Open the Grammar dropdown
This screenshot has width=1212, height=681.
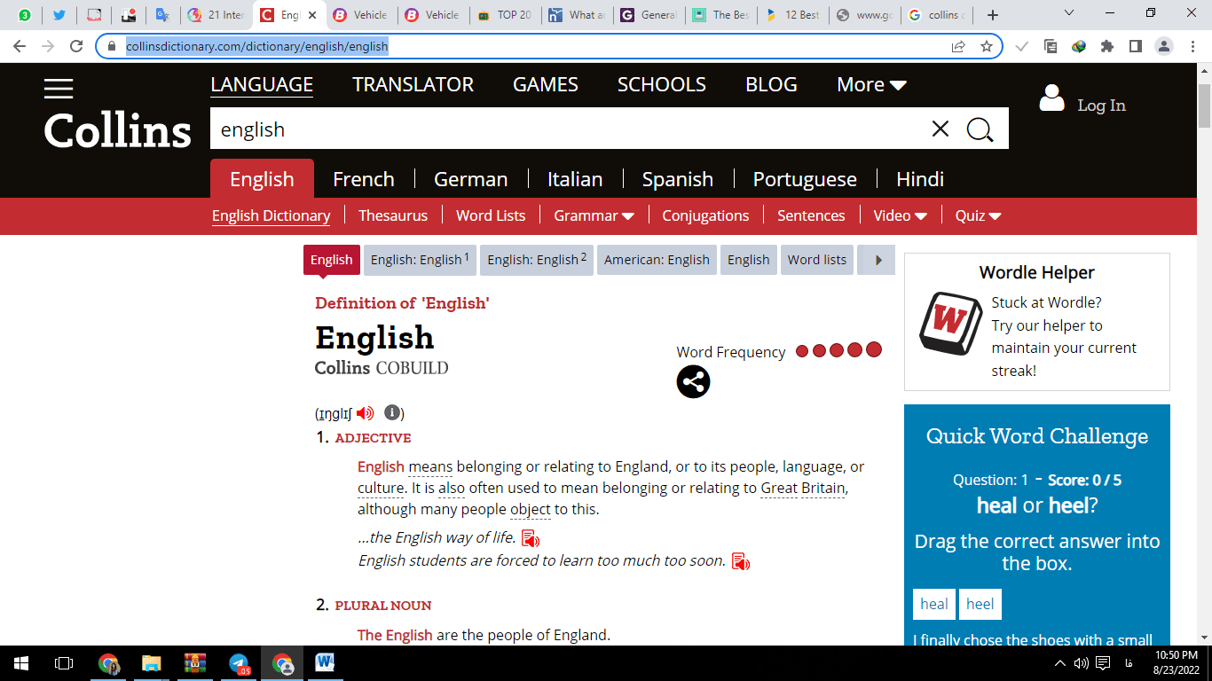pyautogui.click(x=594, y=215)
